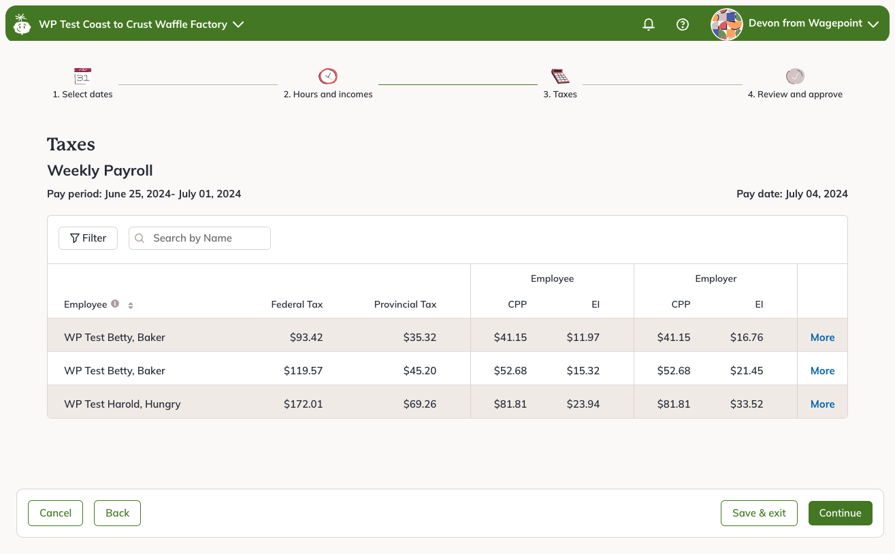Click the $16.76 employer EI value
Screen dimensions: 895x554
(747, 338)
